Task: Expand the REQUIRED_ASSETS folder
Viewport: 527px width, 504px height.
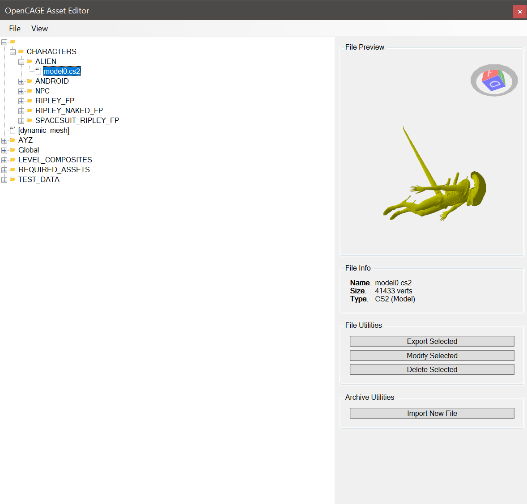Action: (x=4, y=170)
